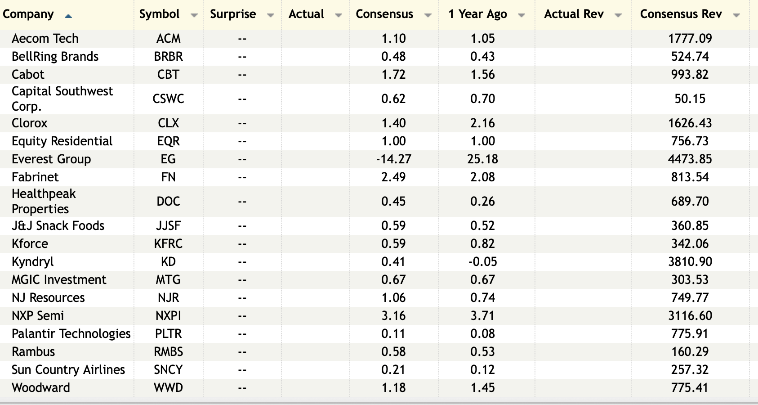The width and height of the screenshot is (758, 405).
Task: Click the 1 Year Ago sort arrow
Action: [521, 15]
